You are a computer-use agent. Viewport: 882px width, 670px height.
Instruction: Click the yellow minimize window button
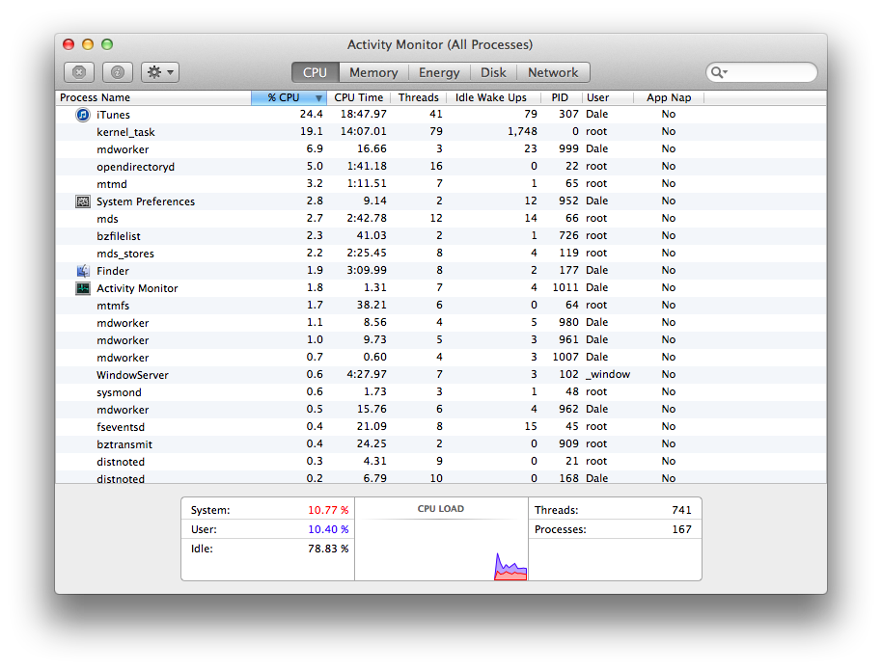click(88, 44)
